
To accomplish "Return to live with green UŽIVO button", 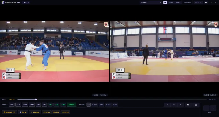I will click(71, 105).
